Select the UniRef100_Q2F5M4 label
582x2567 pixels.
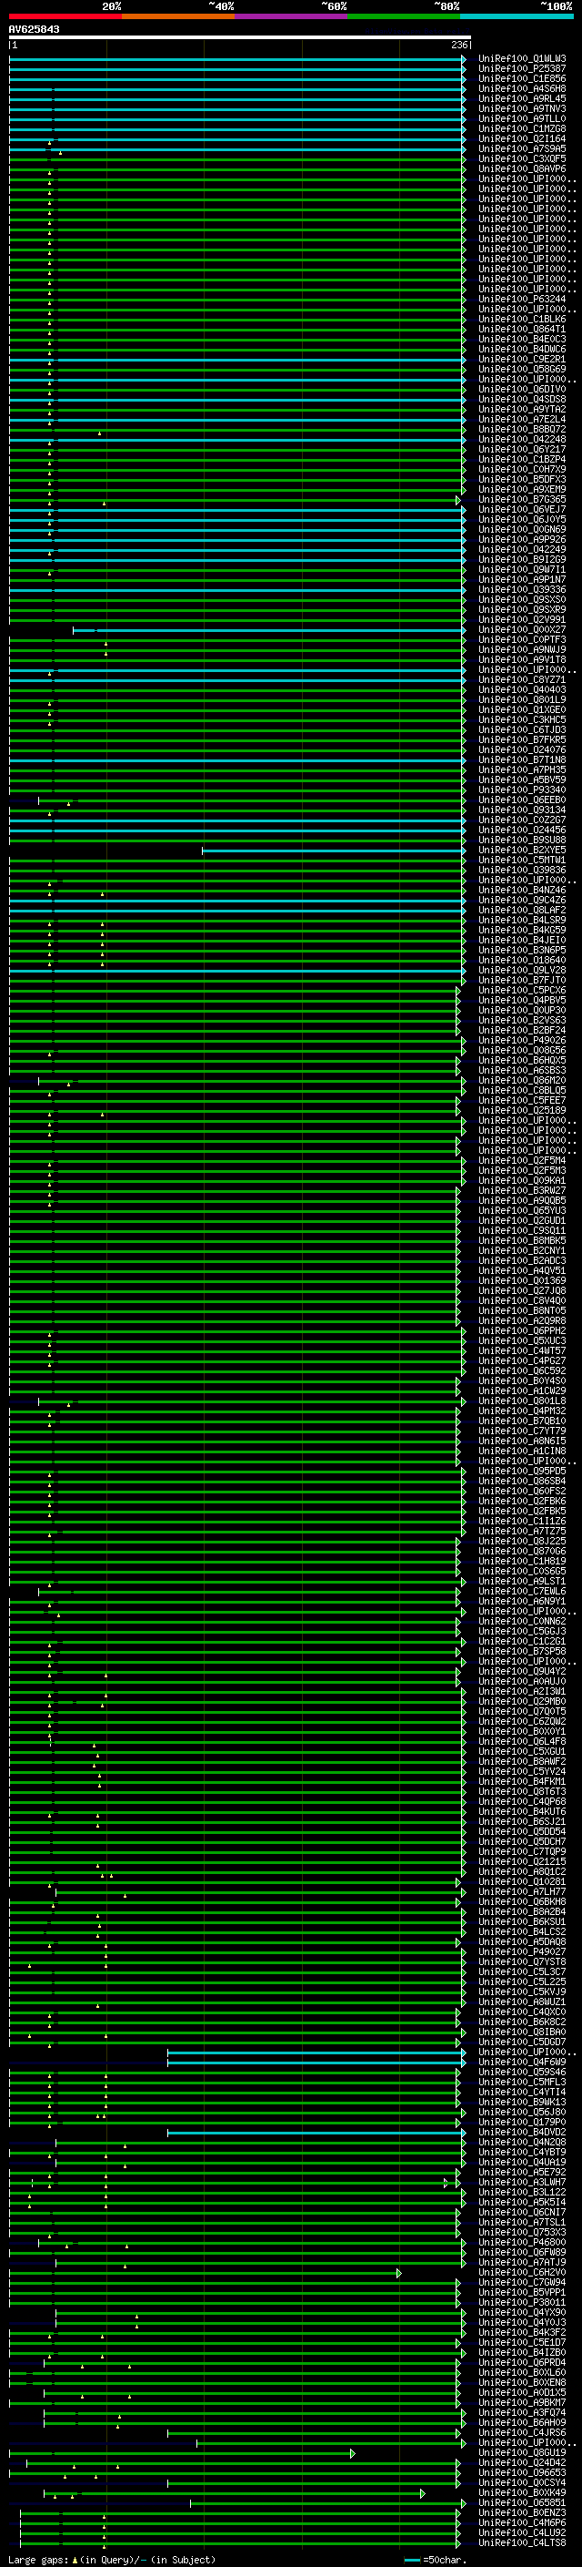(x=521, y=1160)
